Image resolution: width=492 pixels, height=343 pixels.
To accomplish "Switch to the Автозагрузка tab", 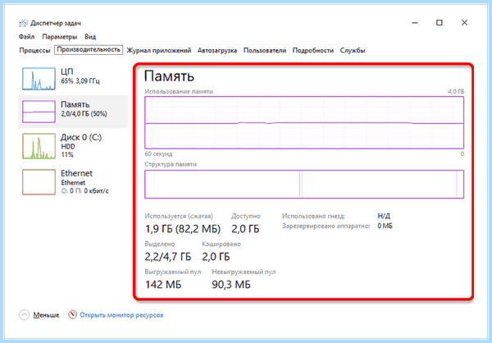I will click(217, 50).
